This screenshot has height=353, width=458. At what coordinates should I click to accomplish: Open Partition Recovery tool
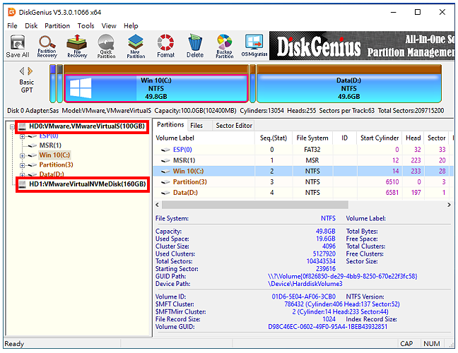pyautogui.click(x=47, y=46)
